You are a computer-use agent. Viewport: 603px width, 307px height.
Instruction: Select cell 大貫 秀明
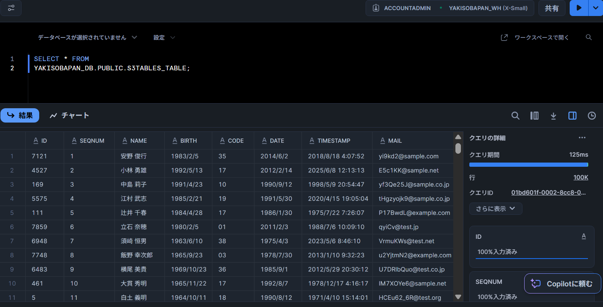coord(140,283)
